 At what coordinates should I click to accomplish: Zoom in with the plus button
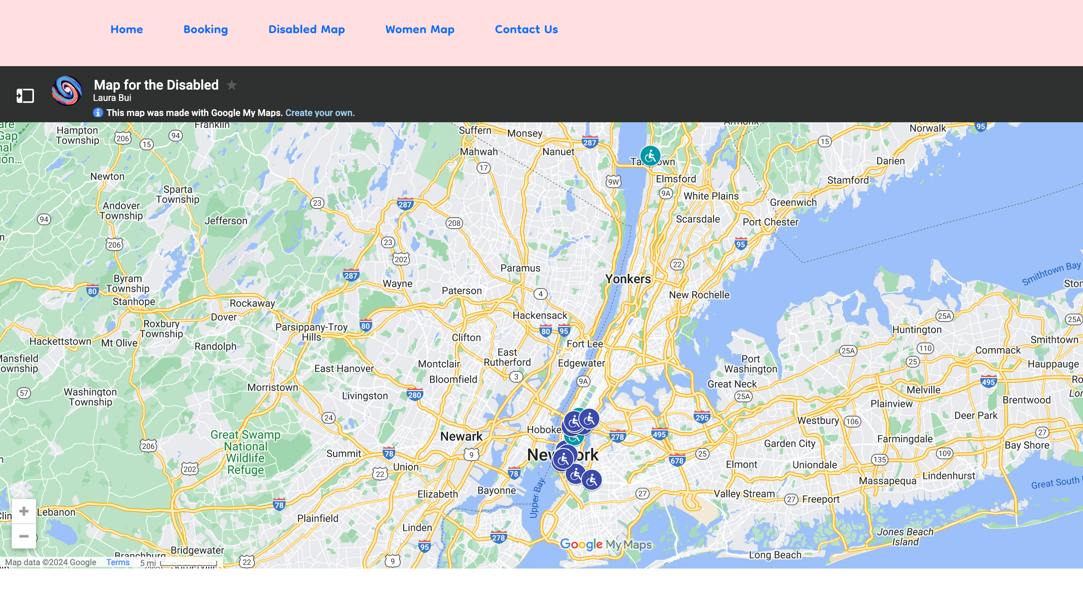[x=24, y=511]
